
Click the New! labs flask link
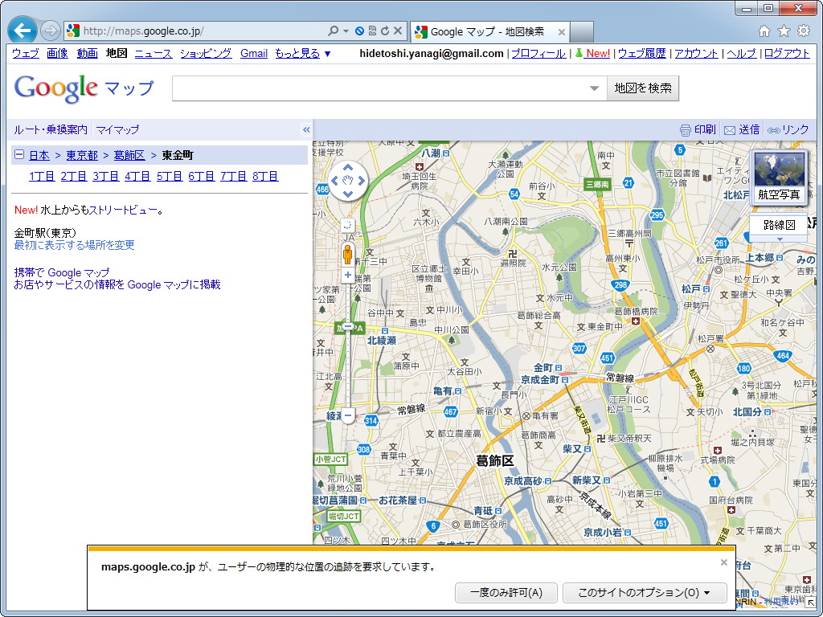592,53
